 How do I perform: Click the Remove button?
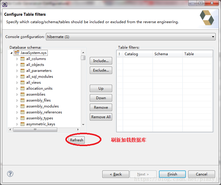click(101, 107)
